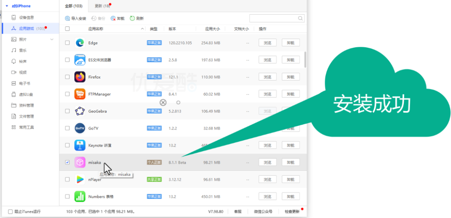The width and height of the screenshot is (451, 218).
Task: Click the GoTV app icon
Action: tap(80, 128)
